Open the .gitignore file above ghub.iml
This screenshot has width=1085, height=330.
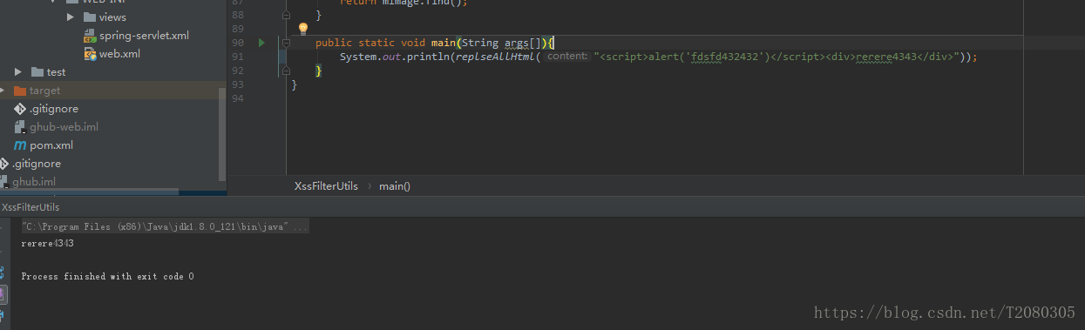(x=36, y=164)
